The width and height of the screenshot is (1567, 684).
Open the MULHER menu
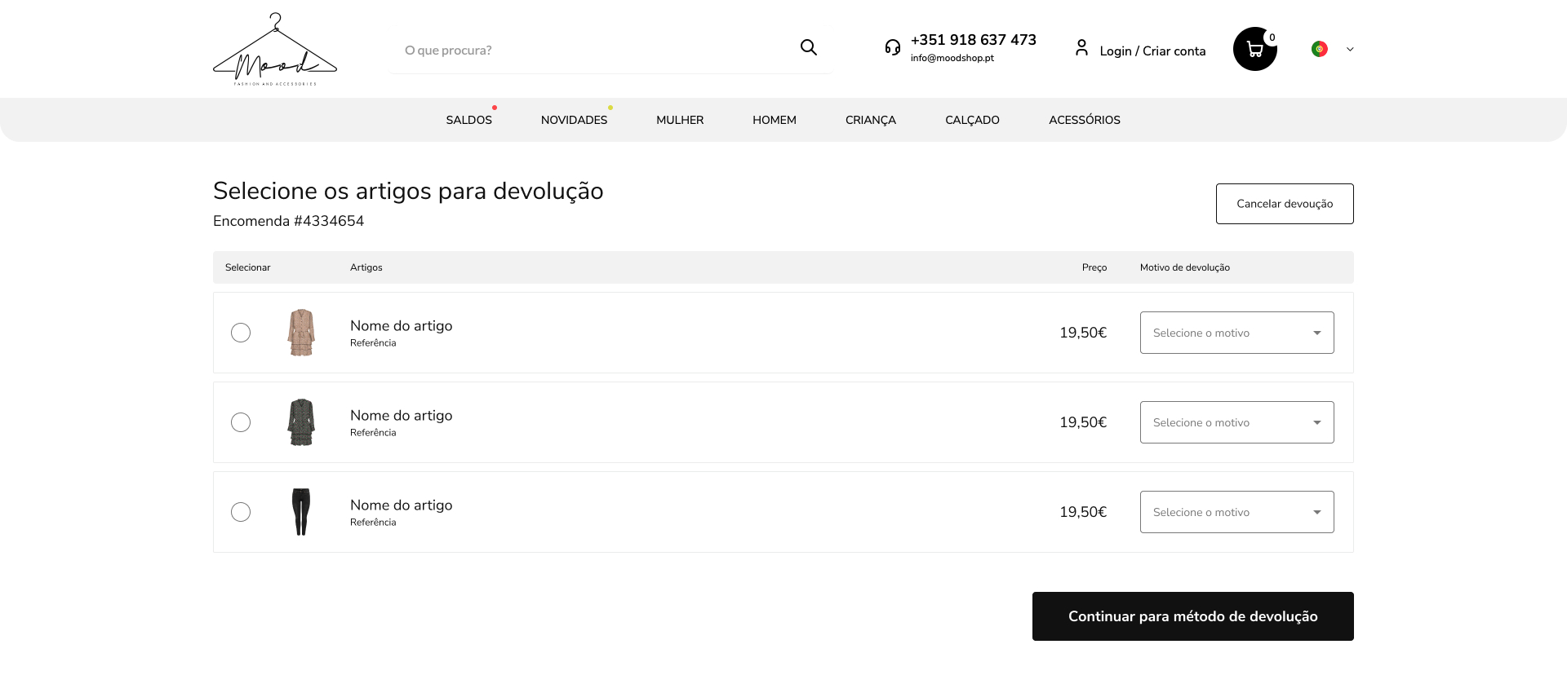(x=680, y=120)
